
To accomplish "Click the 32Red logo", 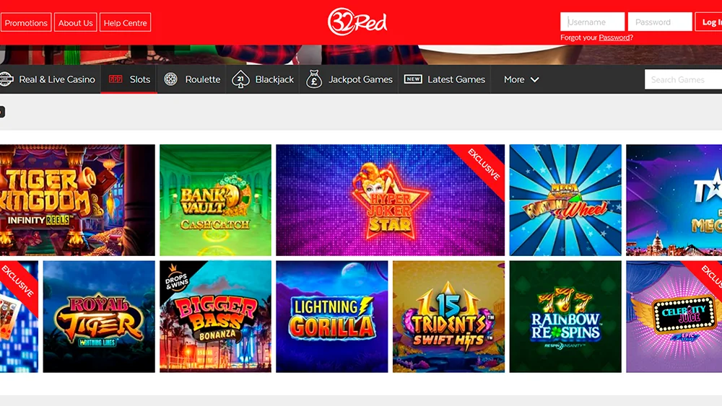I will click(x=357, y=22).
